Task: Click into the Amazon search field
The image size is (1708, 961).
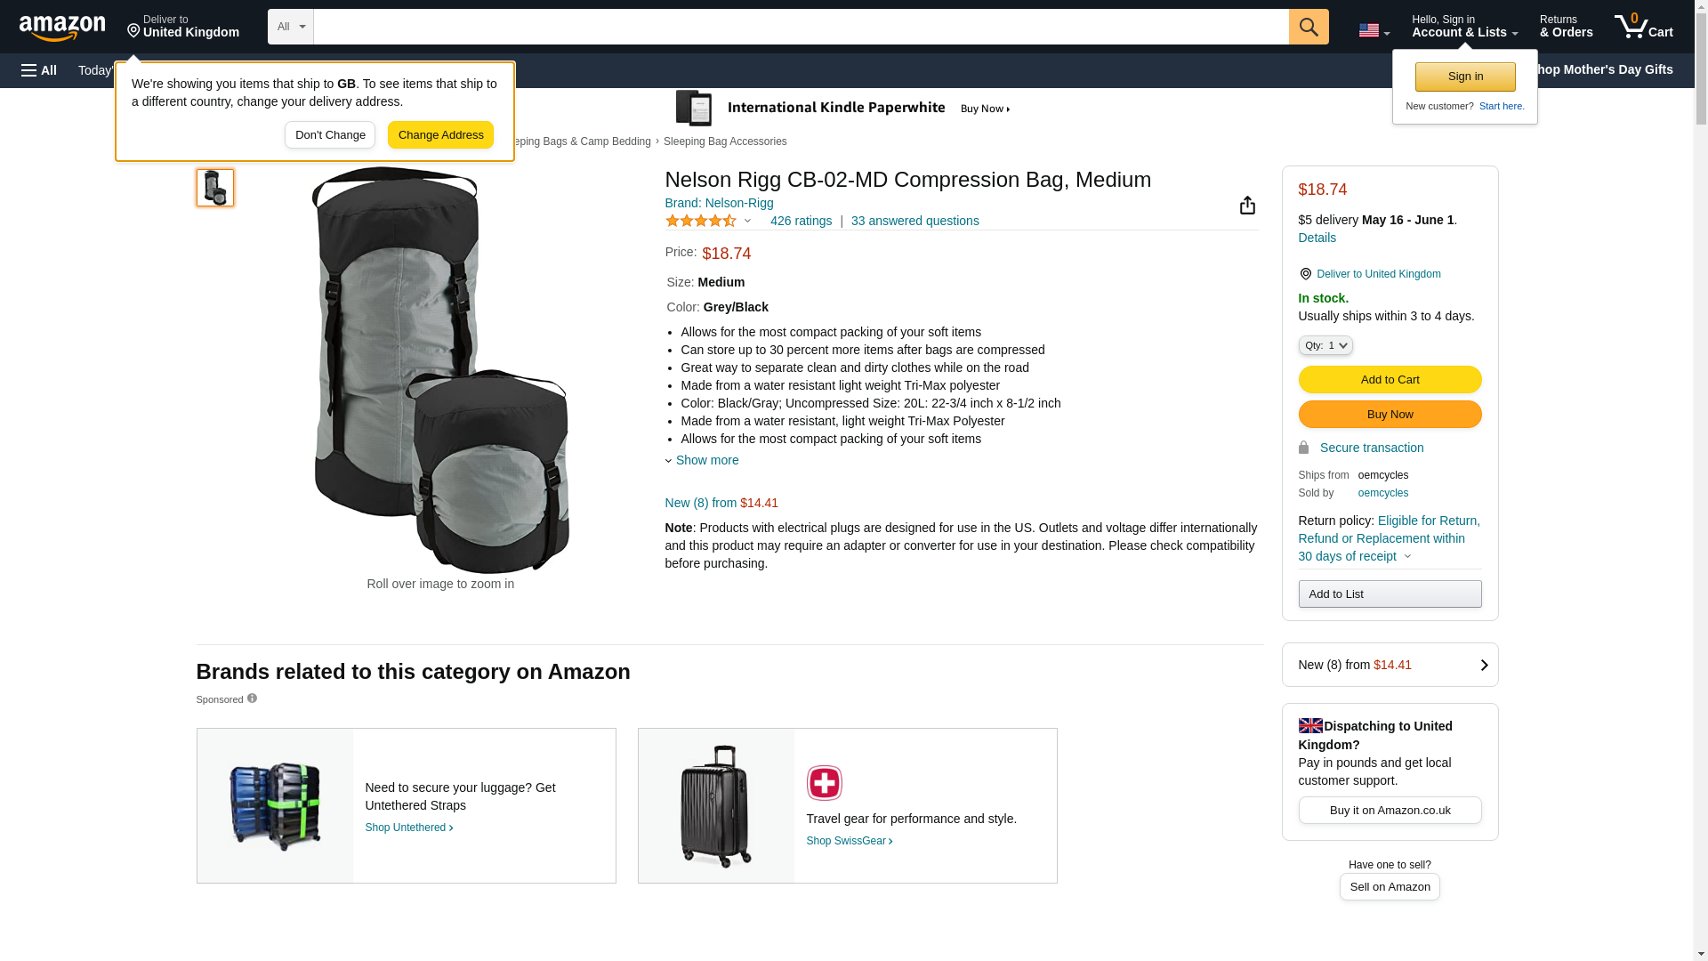Action: point(801,27)
